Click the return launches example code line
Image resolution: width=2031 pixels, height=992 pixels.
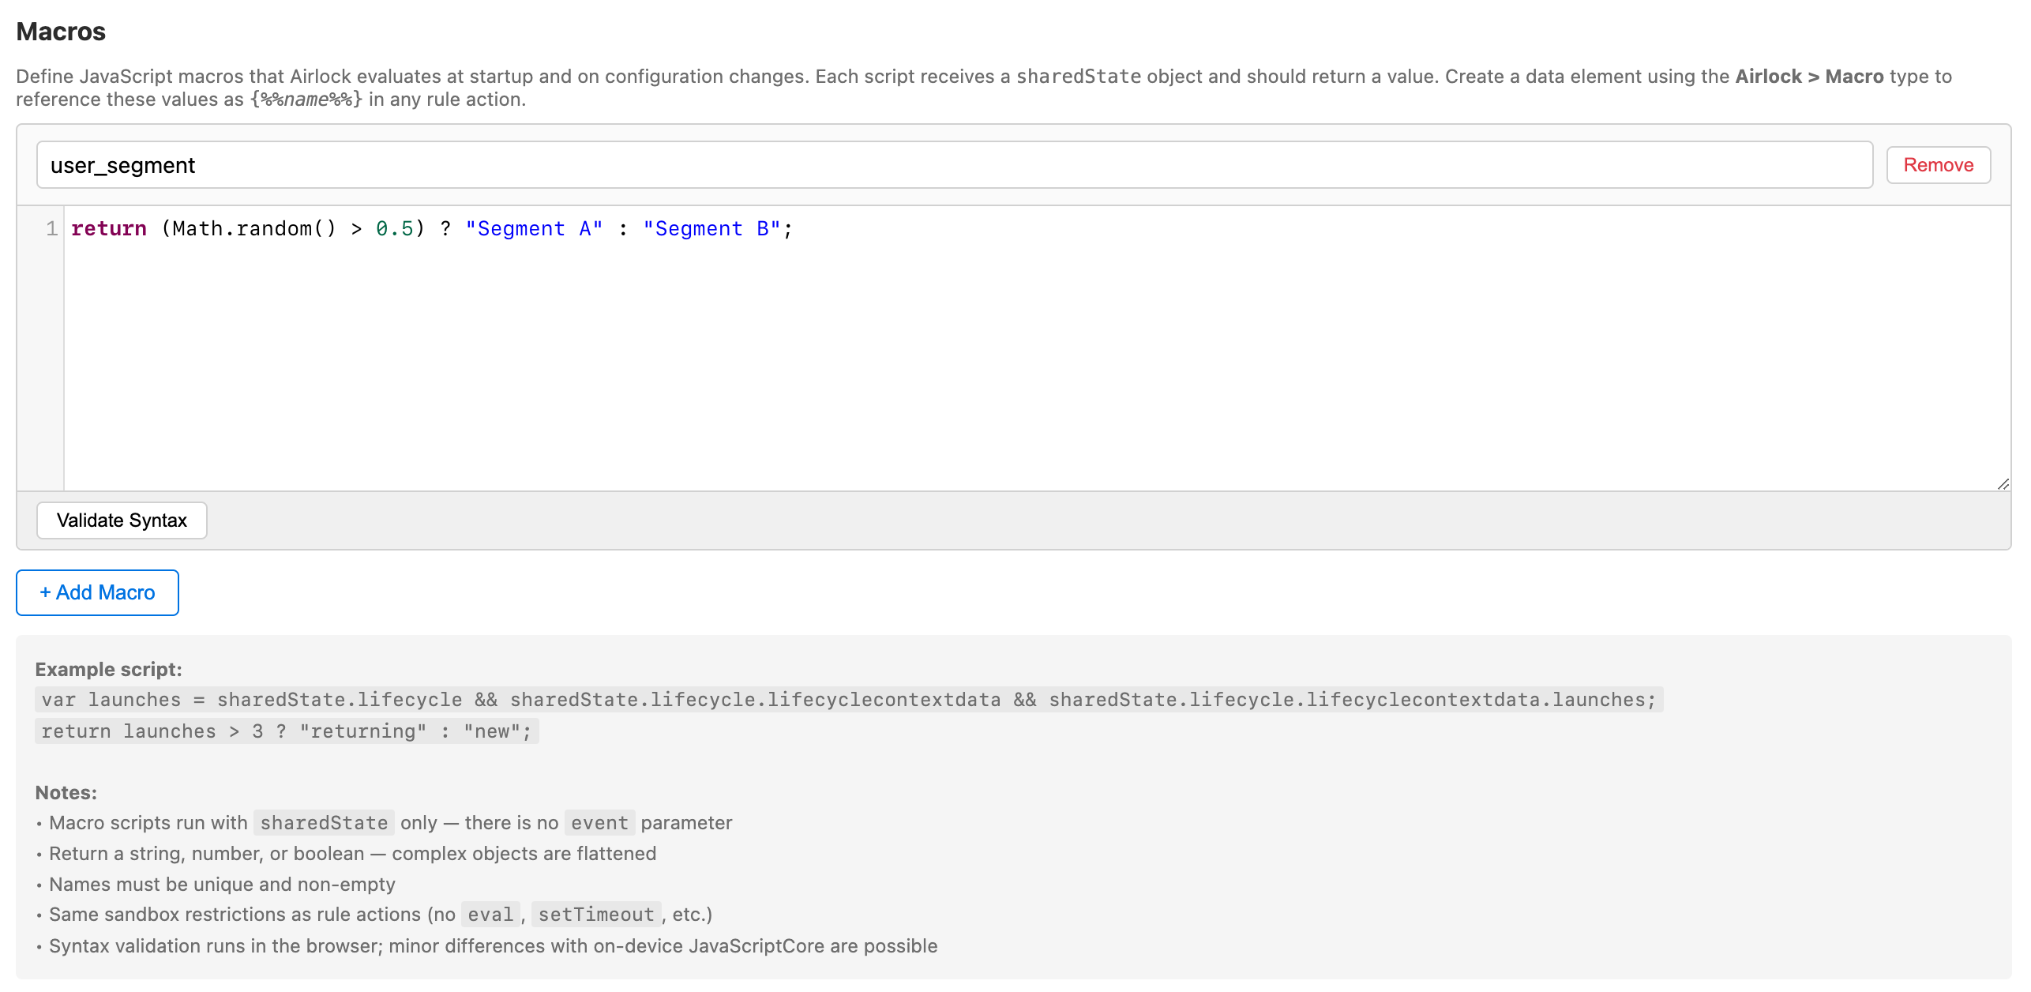pyautogui.click(x=287, y=731)
